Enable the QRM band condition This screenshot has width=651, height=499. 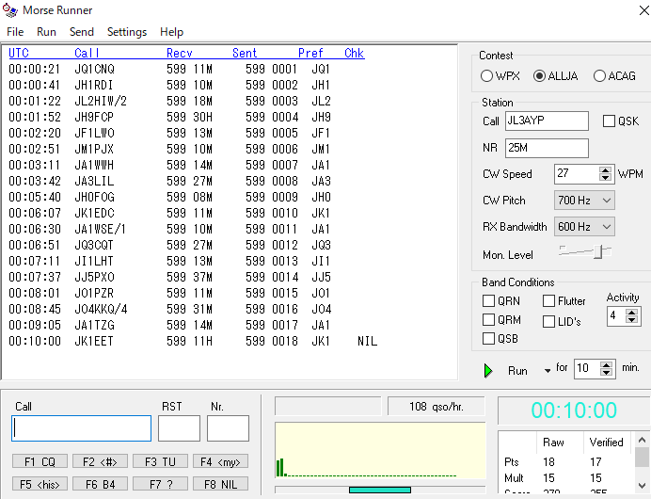point(488,319)
